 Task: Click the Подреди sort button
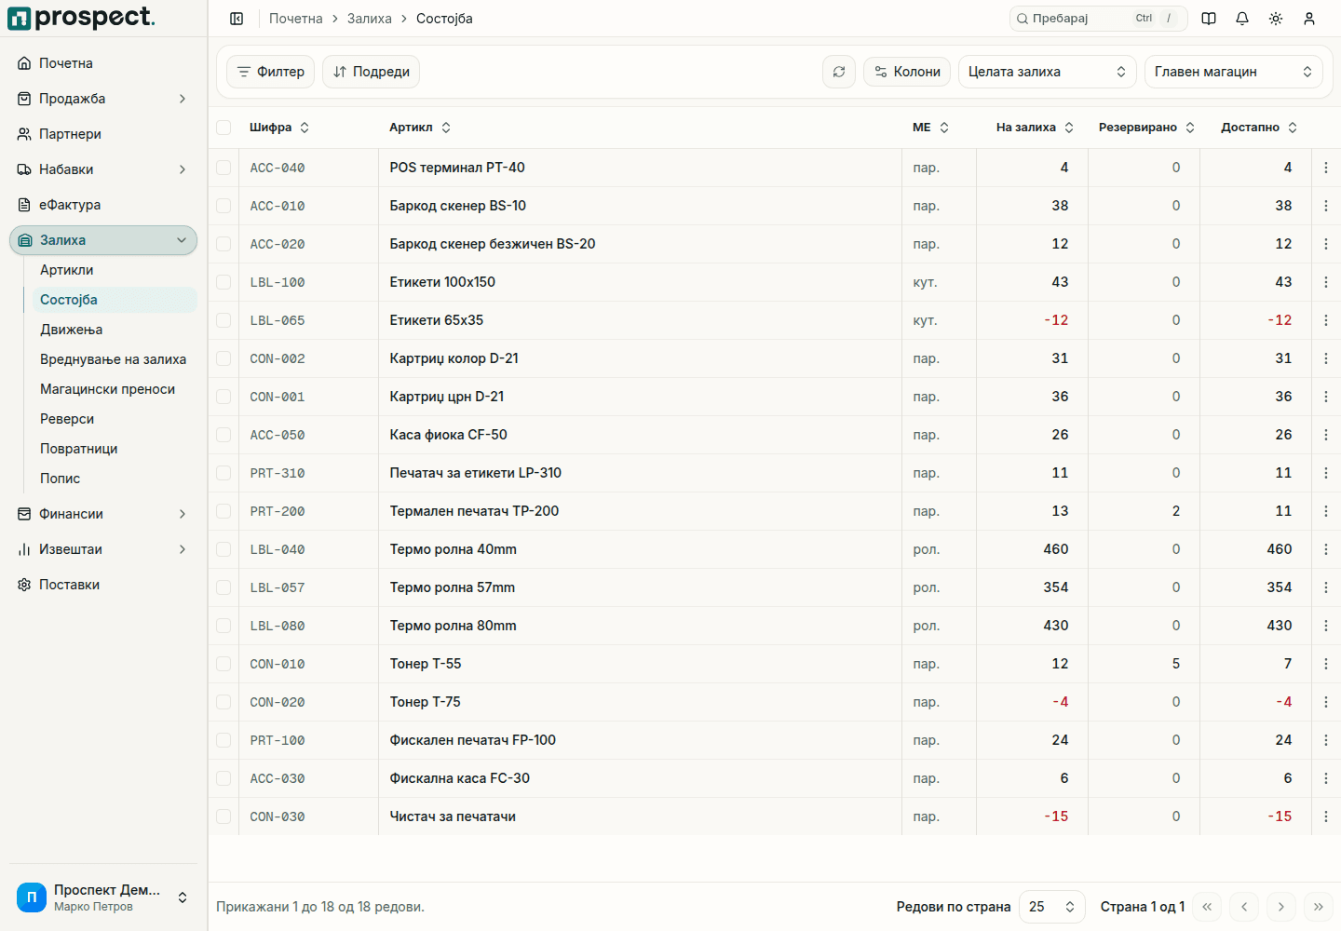(371, 72)
